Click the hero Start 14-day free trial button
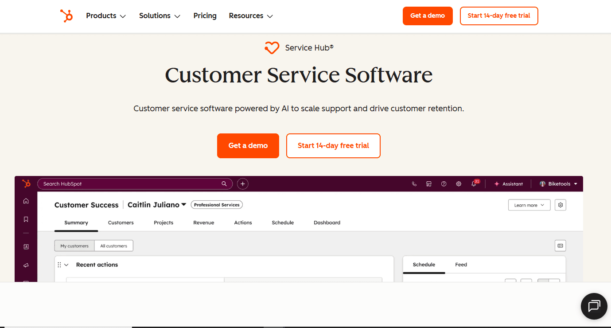This screenshot has height=328, width=611. pyautogui.click(x=333, y=146)
